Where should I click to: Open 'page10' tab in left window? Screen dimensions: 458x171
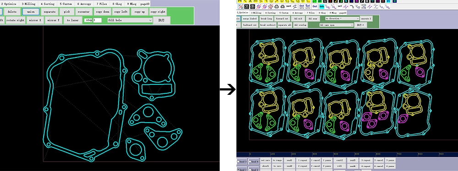coord(145,4)
